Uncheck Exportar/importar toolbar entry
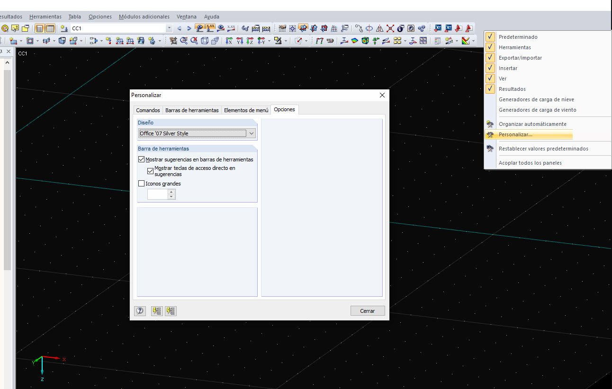 [491, 58]
